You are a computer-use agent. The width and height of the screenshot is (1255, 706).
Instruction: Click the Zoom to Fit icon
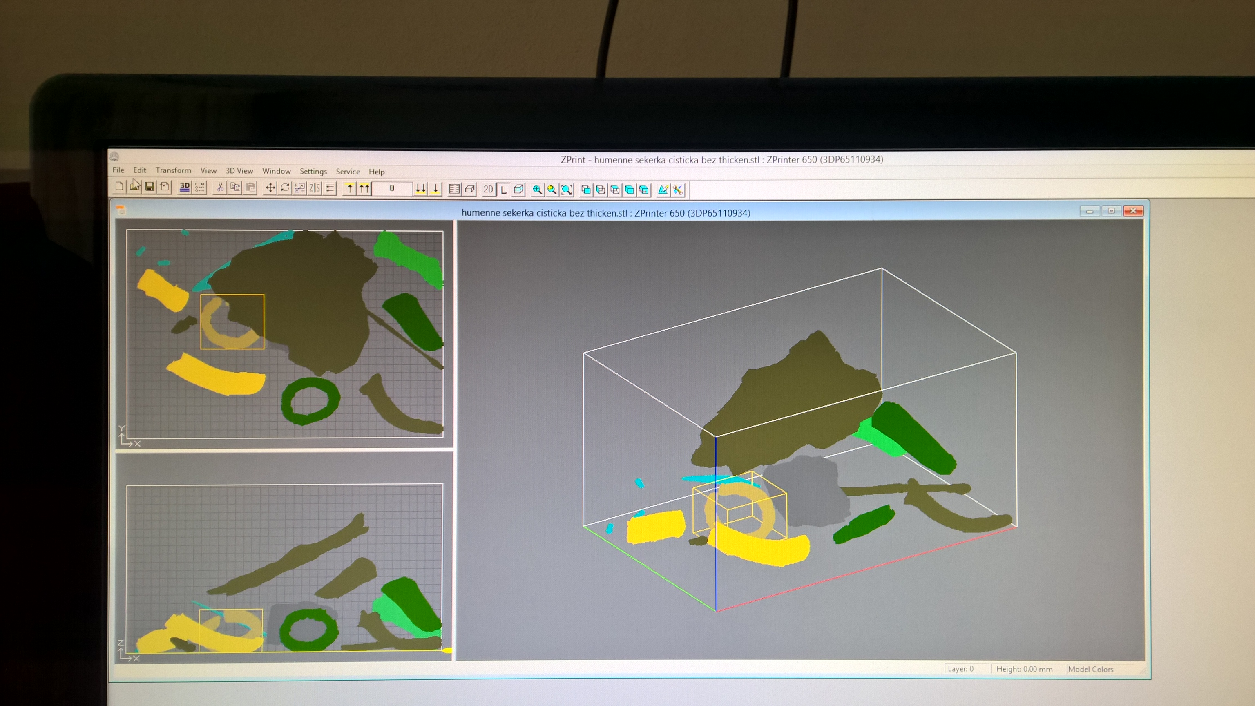[567, 190]
